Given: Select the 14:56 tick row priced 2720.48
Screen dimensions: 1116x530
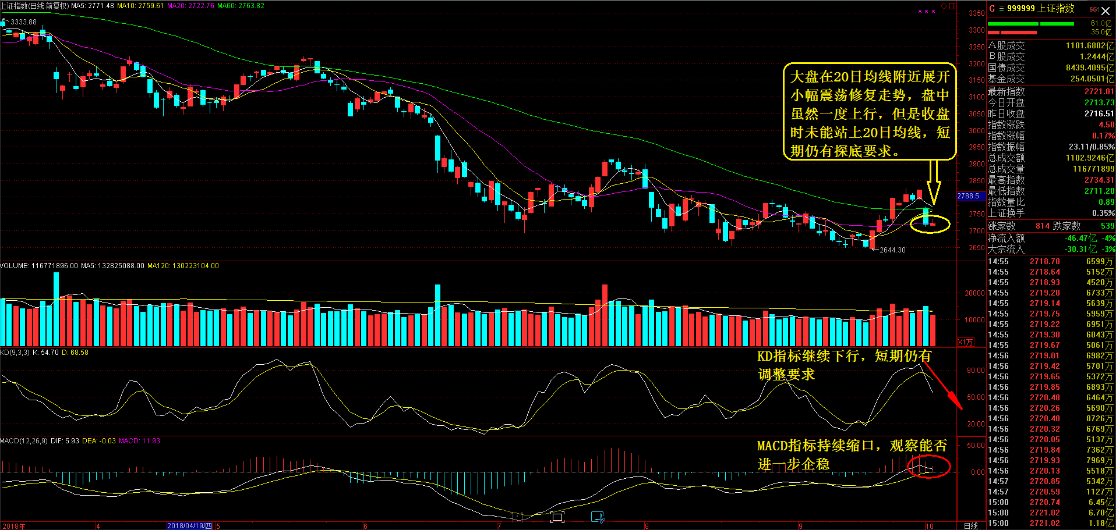Looking at the screenshot, I should tap(1051, 397).
